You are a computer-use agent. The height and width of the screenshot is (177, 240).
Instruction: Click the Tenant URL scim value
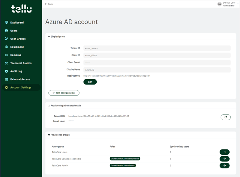(x=99, y=116)
